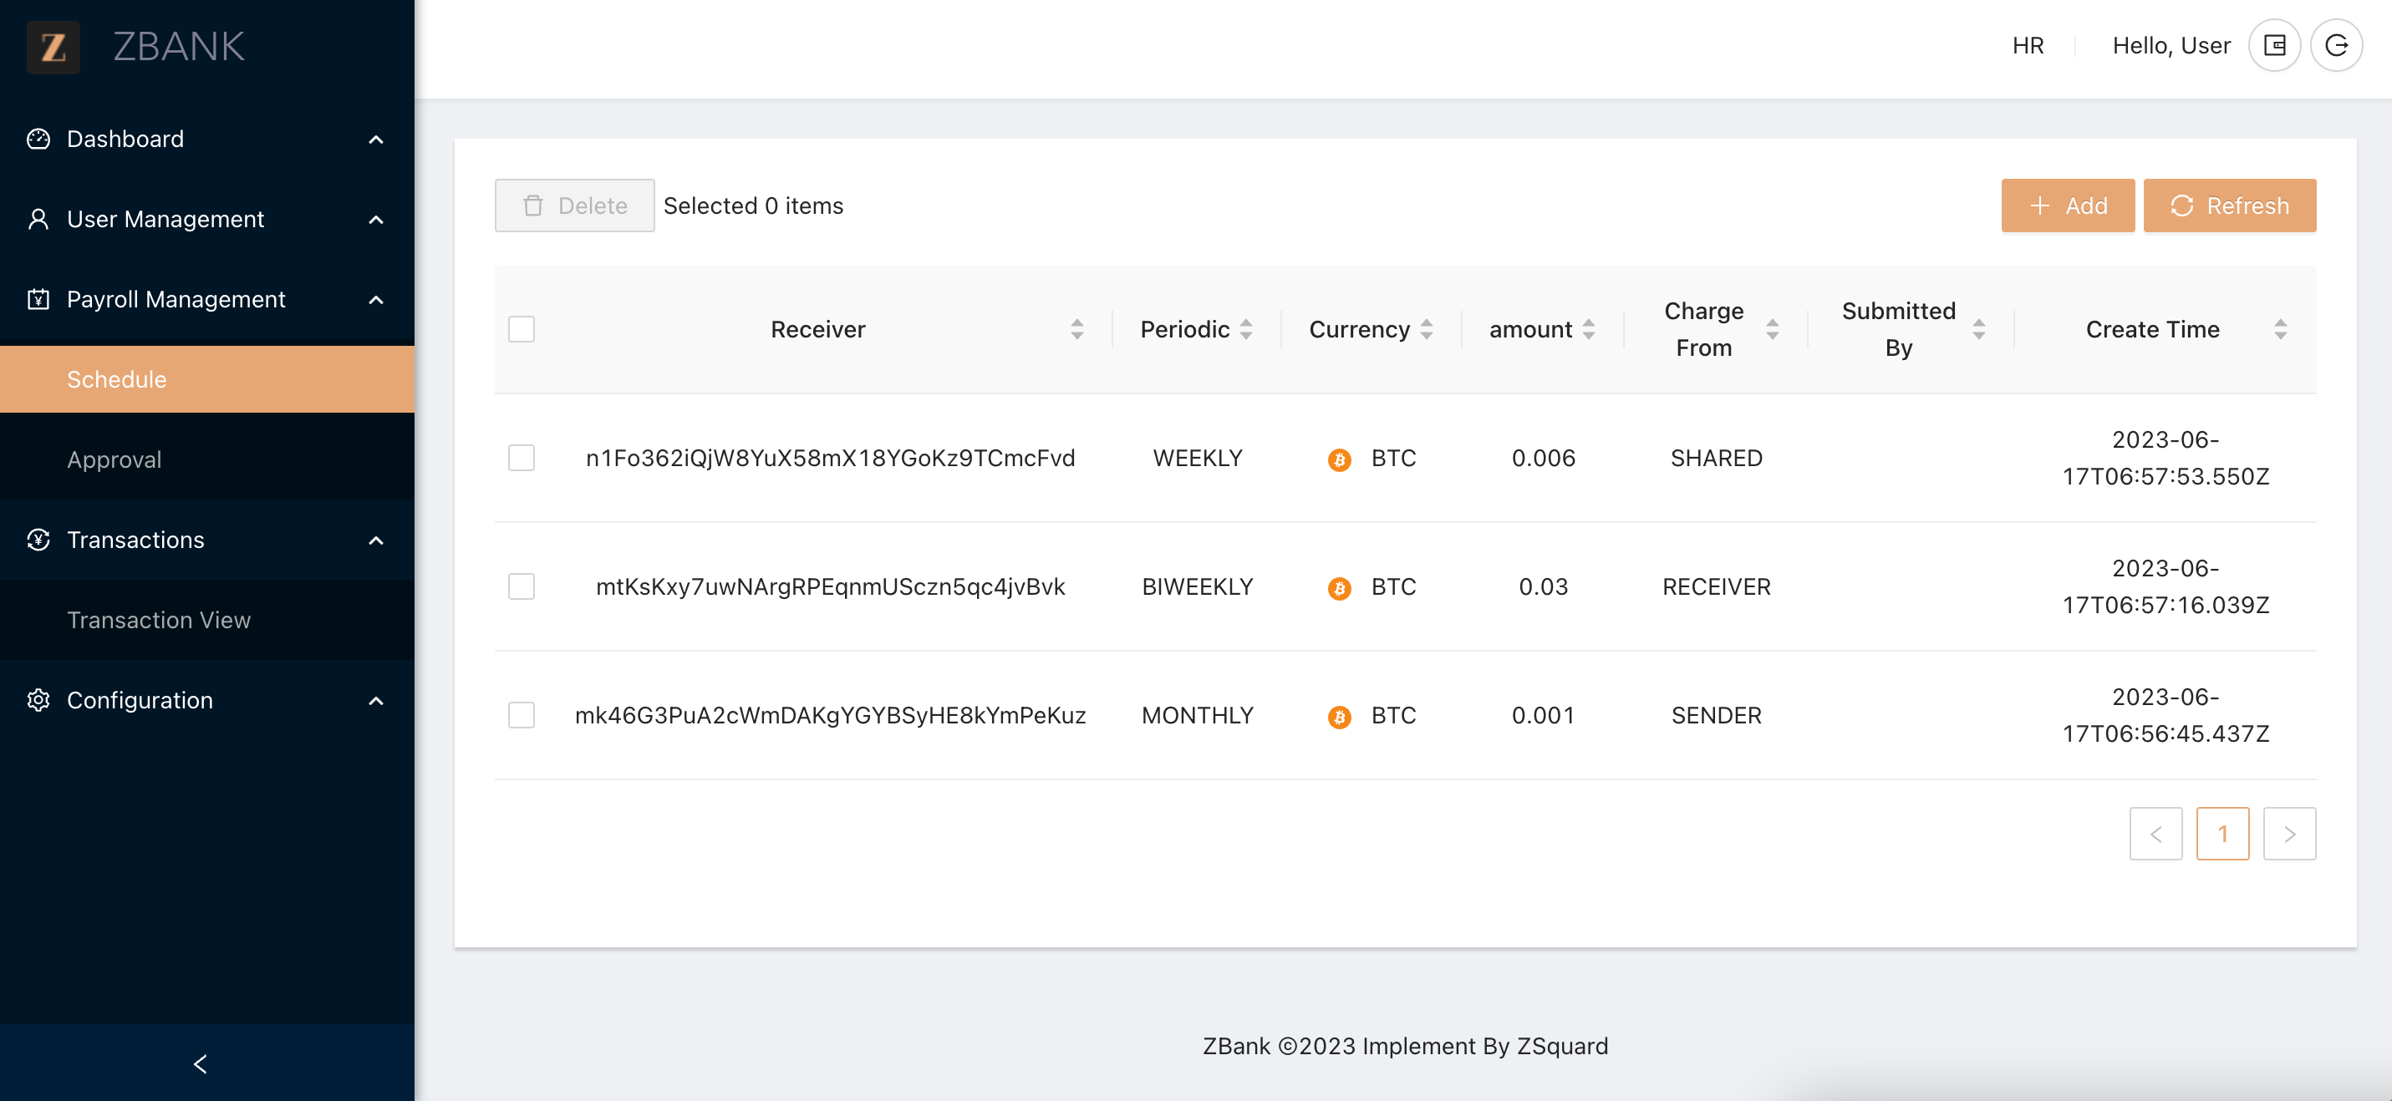Click the Dashboard gauge icon
The image size is (2392, 1101).
pos(38,140)
